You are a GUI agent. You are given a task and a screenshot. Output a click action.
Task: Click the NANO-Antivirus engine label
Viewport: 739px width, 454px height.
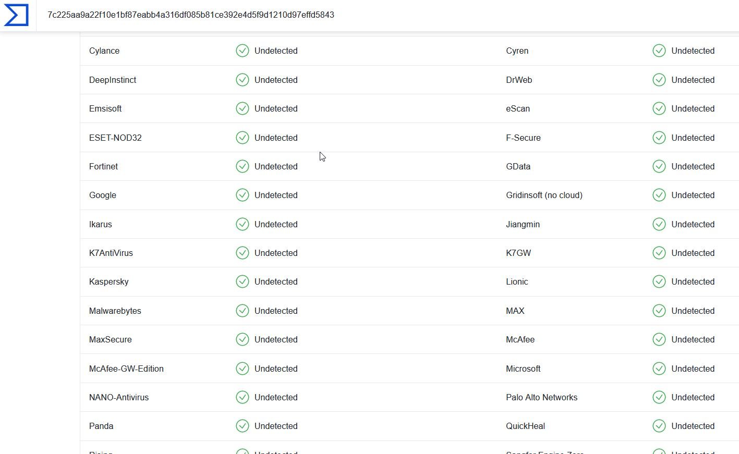pos(119,397)
